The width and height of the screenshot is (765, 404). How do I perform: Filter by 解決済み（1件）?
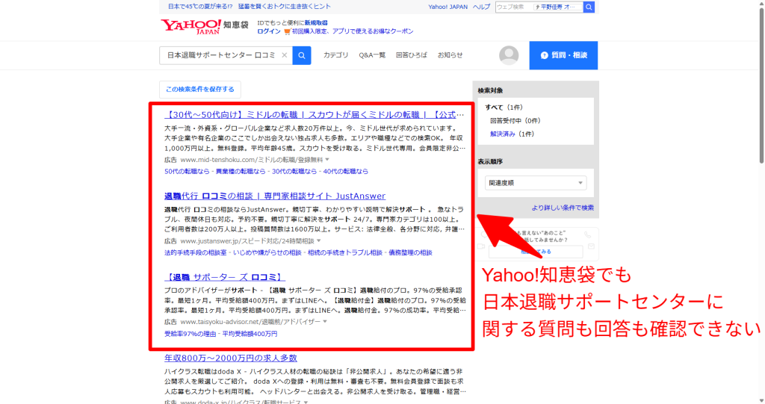click(512, 134)
